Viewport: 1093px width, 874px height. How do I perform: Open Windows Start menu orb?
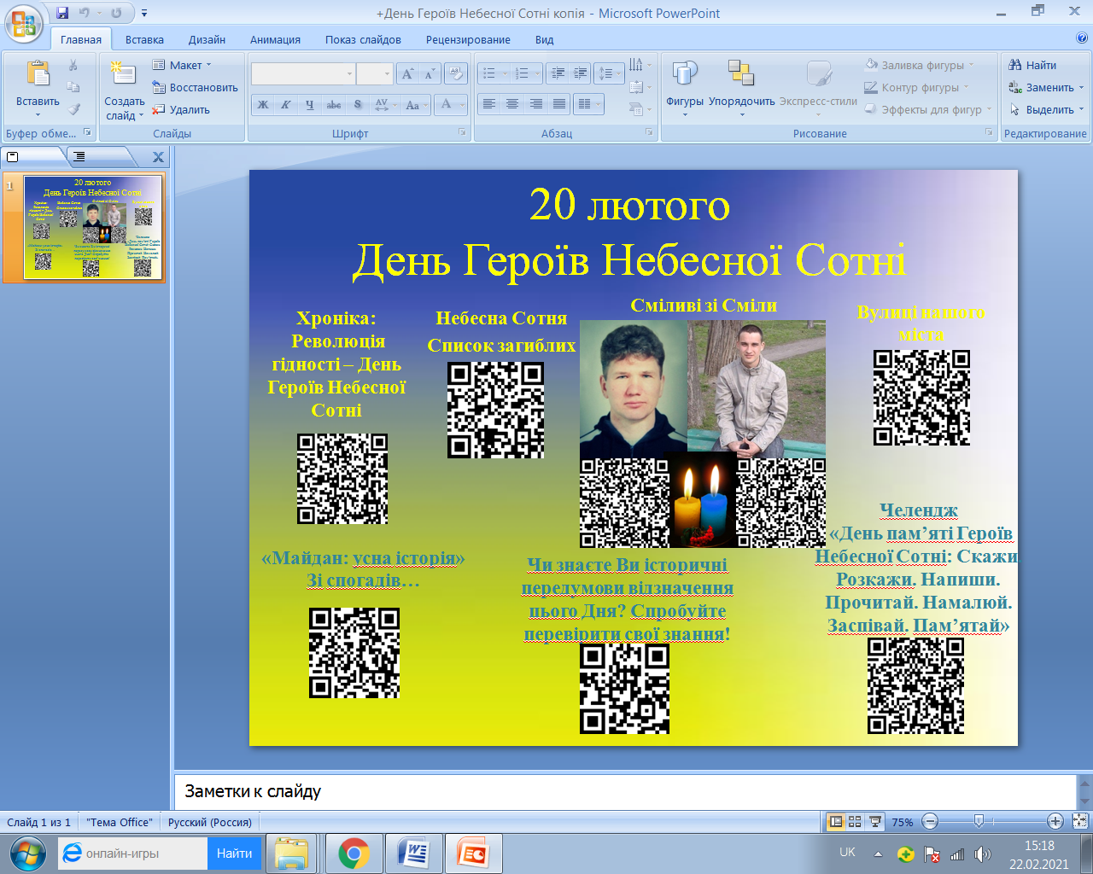coord(27,854)
